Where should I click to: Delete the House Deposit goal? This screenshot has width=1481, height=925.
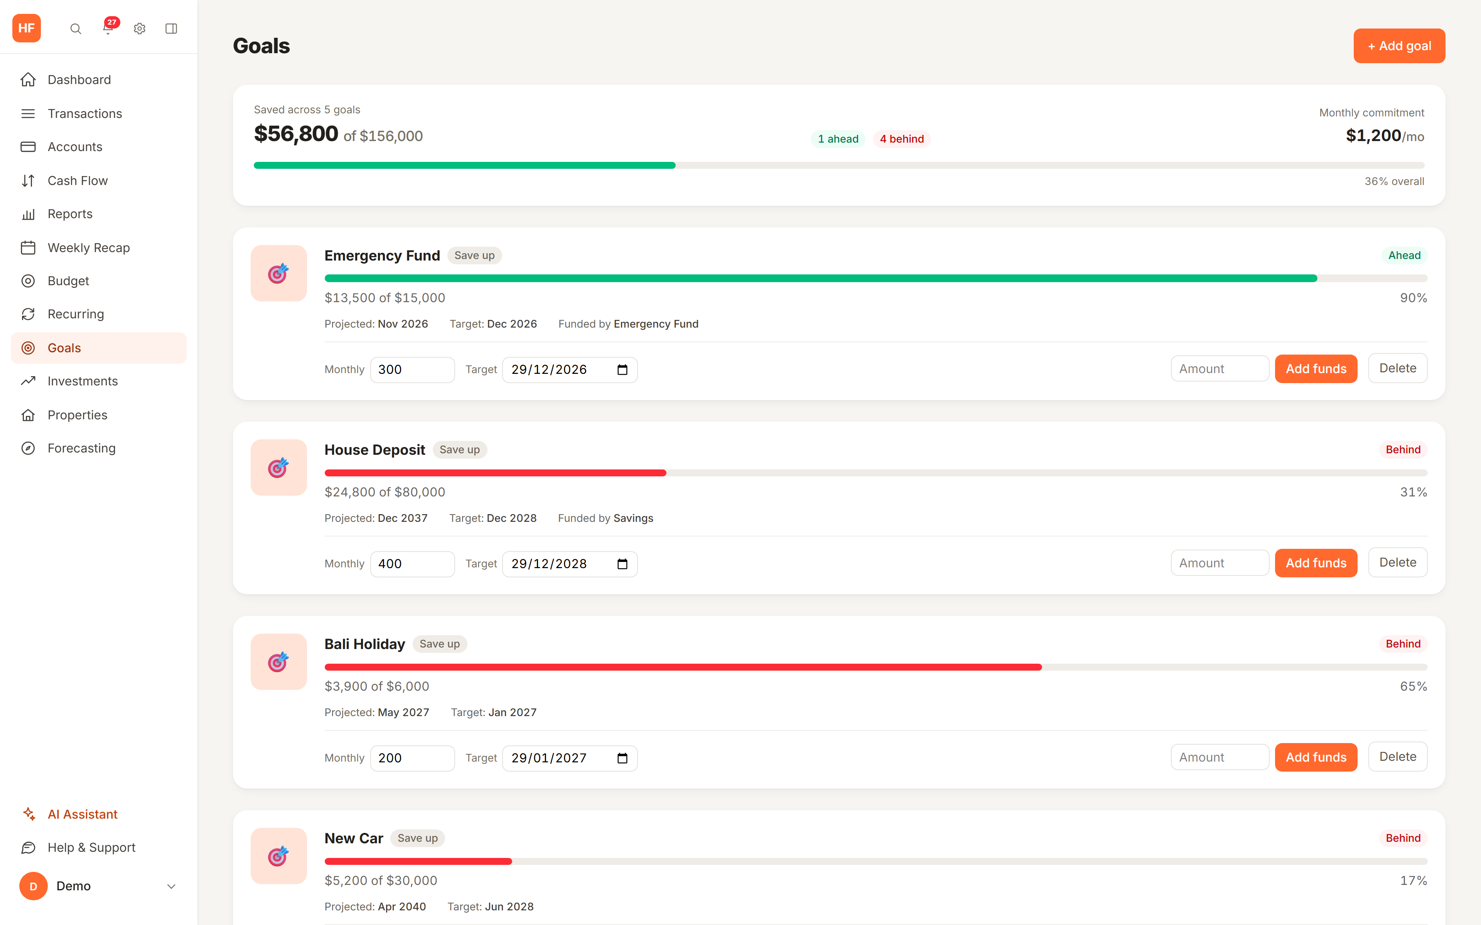pos(1398,562)
